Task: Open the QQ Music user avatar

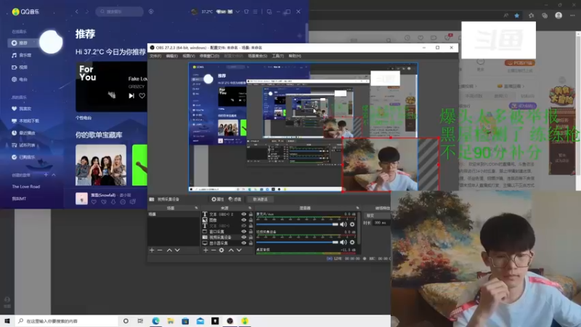Action: point(195,12)
